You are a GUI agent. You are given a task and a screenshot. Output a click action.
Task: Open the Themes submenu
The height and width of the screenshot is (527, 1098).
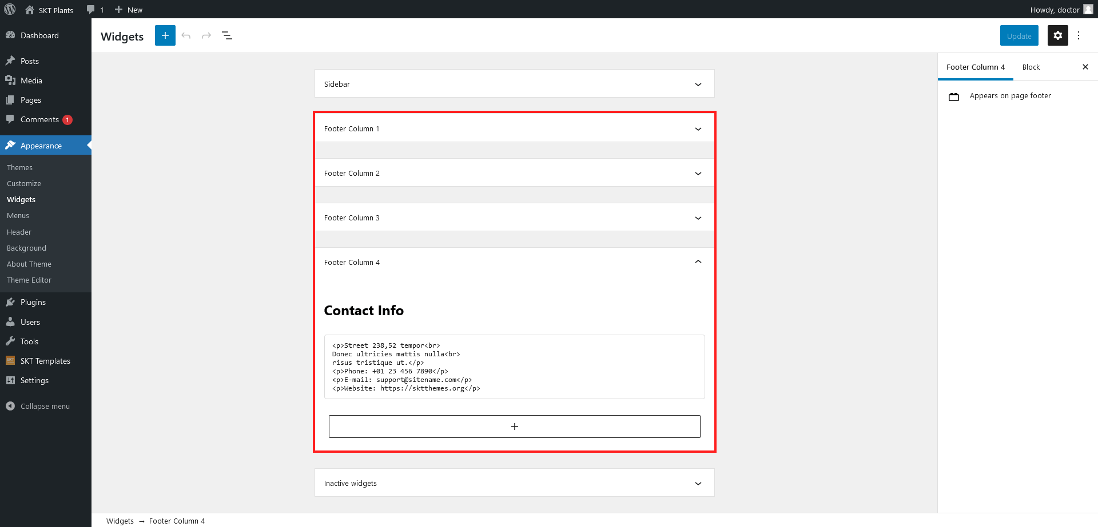19,167
